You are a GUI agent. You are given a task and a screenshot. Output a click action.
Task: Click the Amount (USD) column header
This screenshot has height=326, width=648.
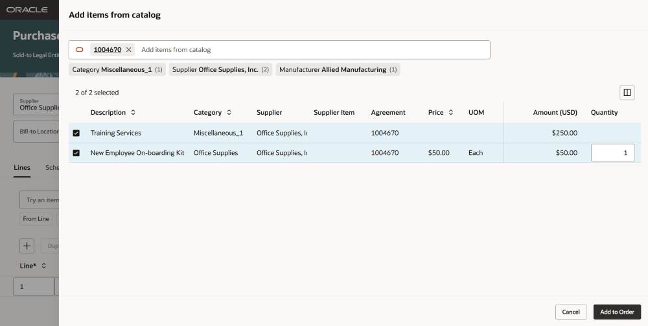point(555,112)
